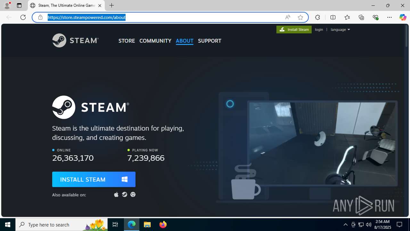The width and height of the screenshot is (410, 231).
Task: Click the Apple macOS download icon
Action: tap(116, 194)
